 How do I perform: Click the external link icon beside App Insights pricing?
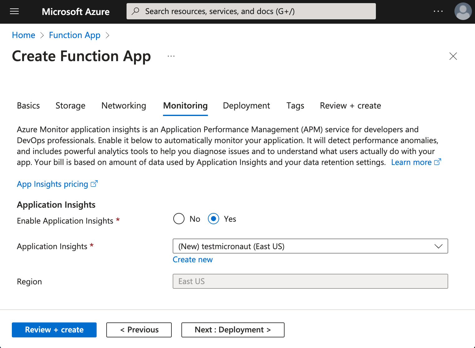coord(94,184)
